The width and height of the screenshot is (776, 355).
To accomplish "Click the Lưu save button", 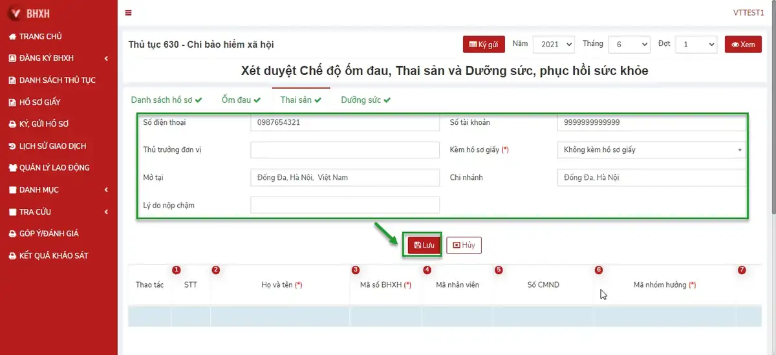I will point(424,246).
